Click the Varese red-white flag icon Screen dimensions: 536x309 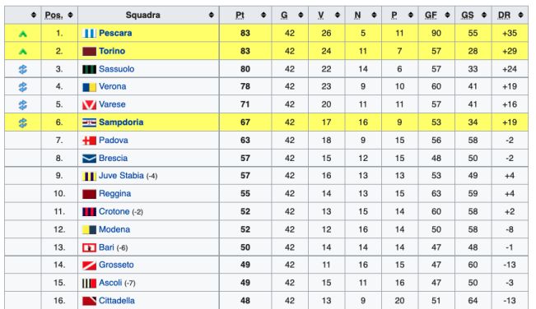[x=89, y=104]
